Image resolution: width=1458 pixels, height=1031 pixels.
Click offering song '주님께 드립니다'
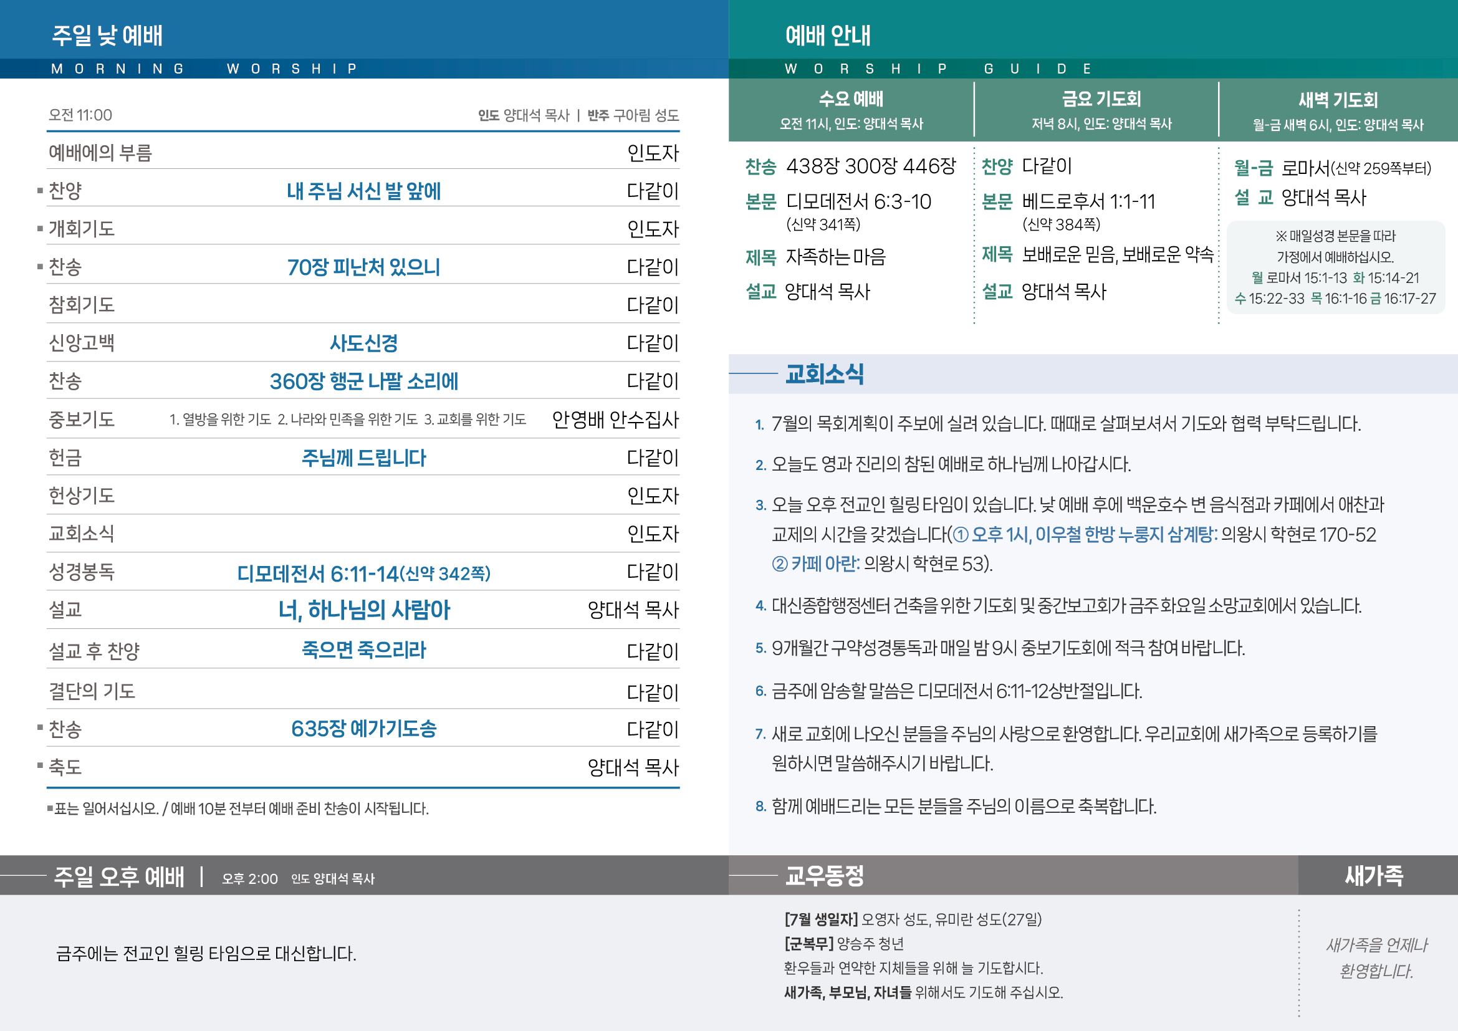coord(363,457)
